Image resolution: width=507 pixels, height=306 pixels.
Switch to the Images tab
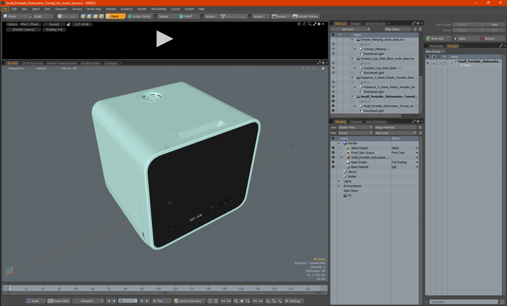[x=355, y=24]
